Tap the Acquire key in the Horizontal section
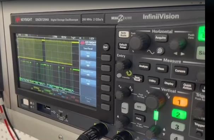 tap(161, 38)
